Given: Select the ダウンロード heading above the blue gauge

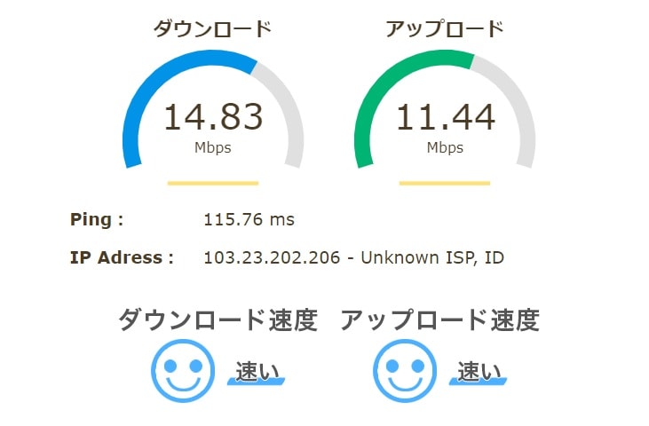Looking at the screenshot, I should 212,29.
